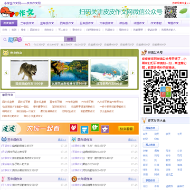Open 五年级作文 in the navigation bar
Viewport: 190px width, 190px height.
click(x=87, y=23)
